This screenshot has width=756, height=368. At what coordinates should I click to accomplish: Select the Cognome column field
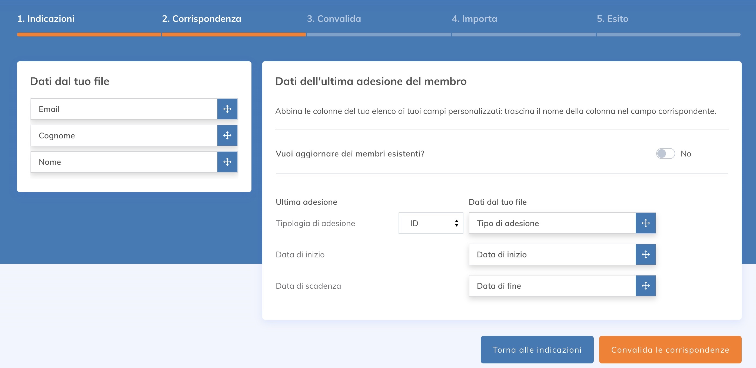pos(124,135)
